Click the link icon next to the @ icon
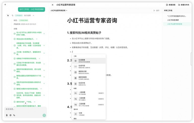Screen dimensions: 194x123 14,115
